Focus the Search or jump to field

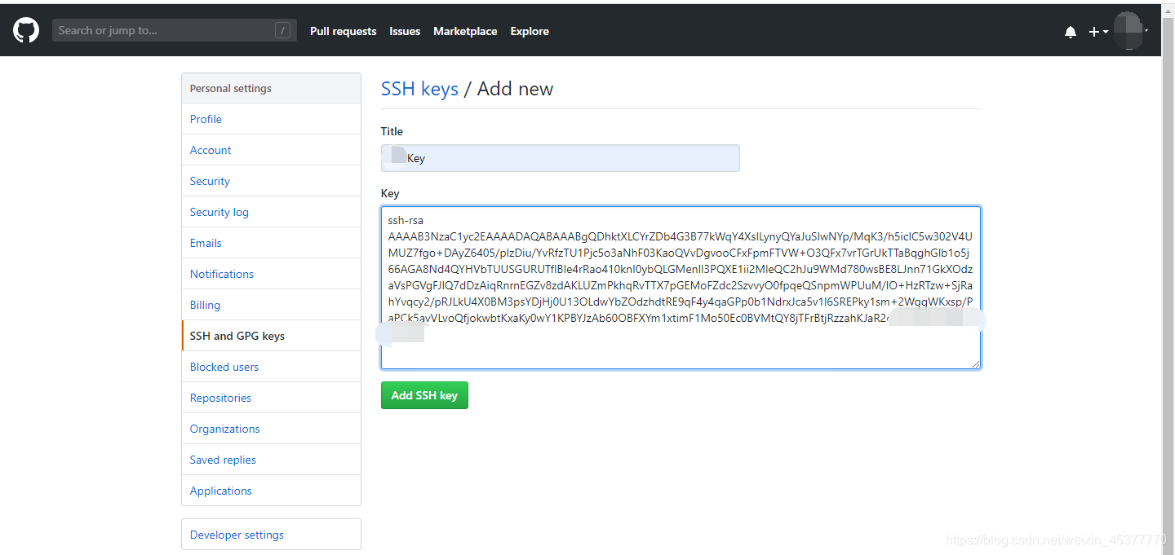[x=163, y=31]
